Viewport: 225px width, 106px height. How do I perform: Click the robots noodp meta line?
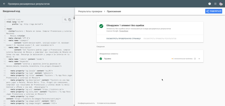click(26, 59)
